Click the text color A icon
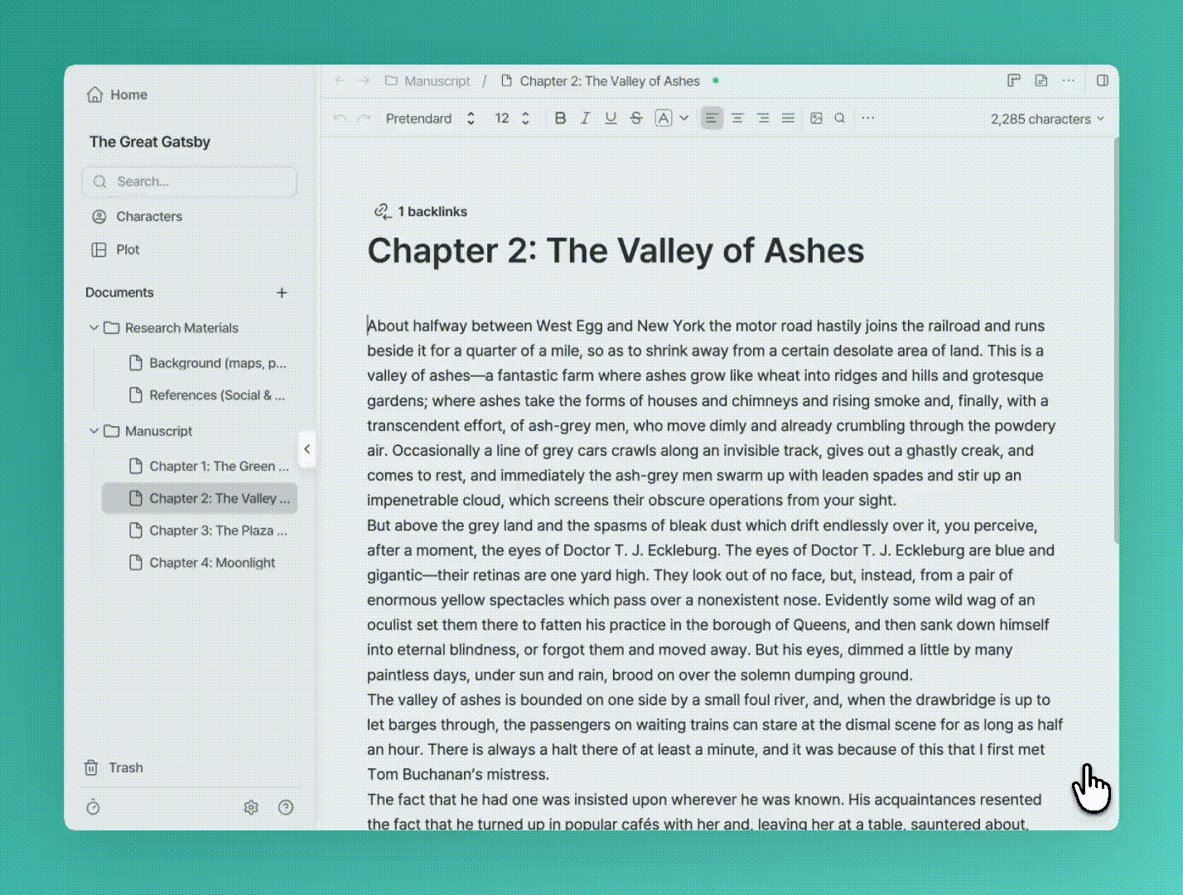Viewport: 1183px width, 895px height. [664, 118]
